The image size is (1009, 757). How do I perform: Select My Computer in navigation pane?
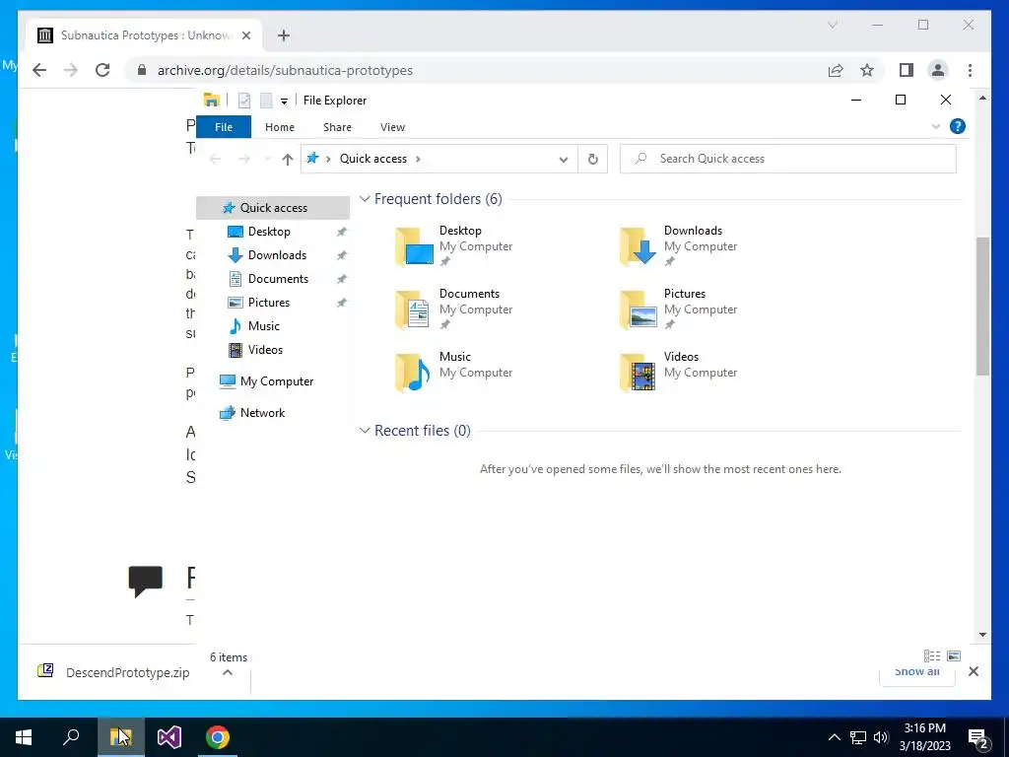pos(277,381)
